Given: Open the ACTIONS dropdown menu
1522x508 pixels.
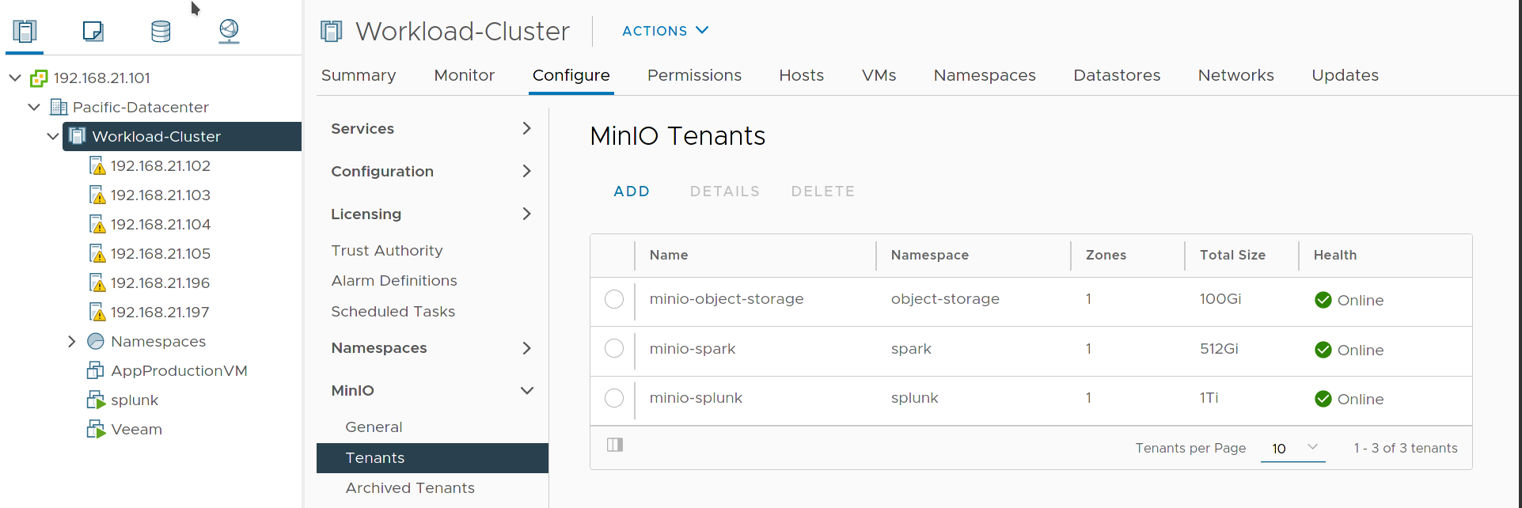Looking at the screenshot, I should tap(665, 31).
